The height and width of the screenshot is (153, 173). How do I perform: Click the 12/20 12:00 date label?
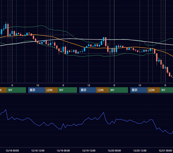pyautogui.click(x=140, y=150)
